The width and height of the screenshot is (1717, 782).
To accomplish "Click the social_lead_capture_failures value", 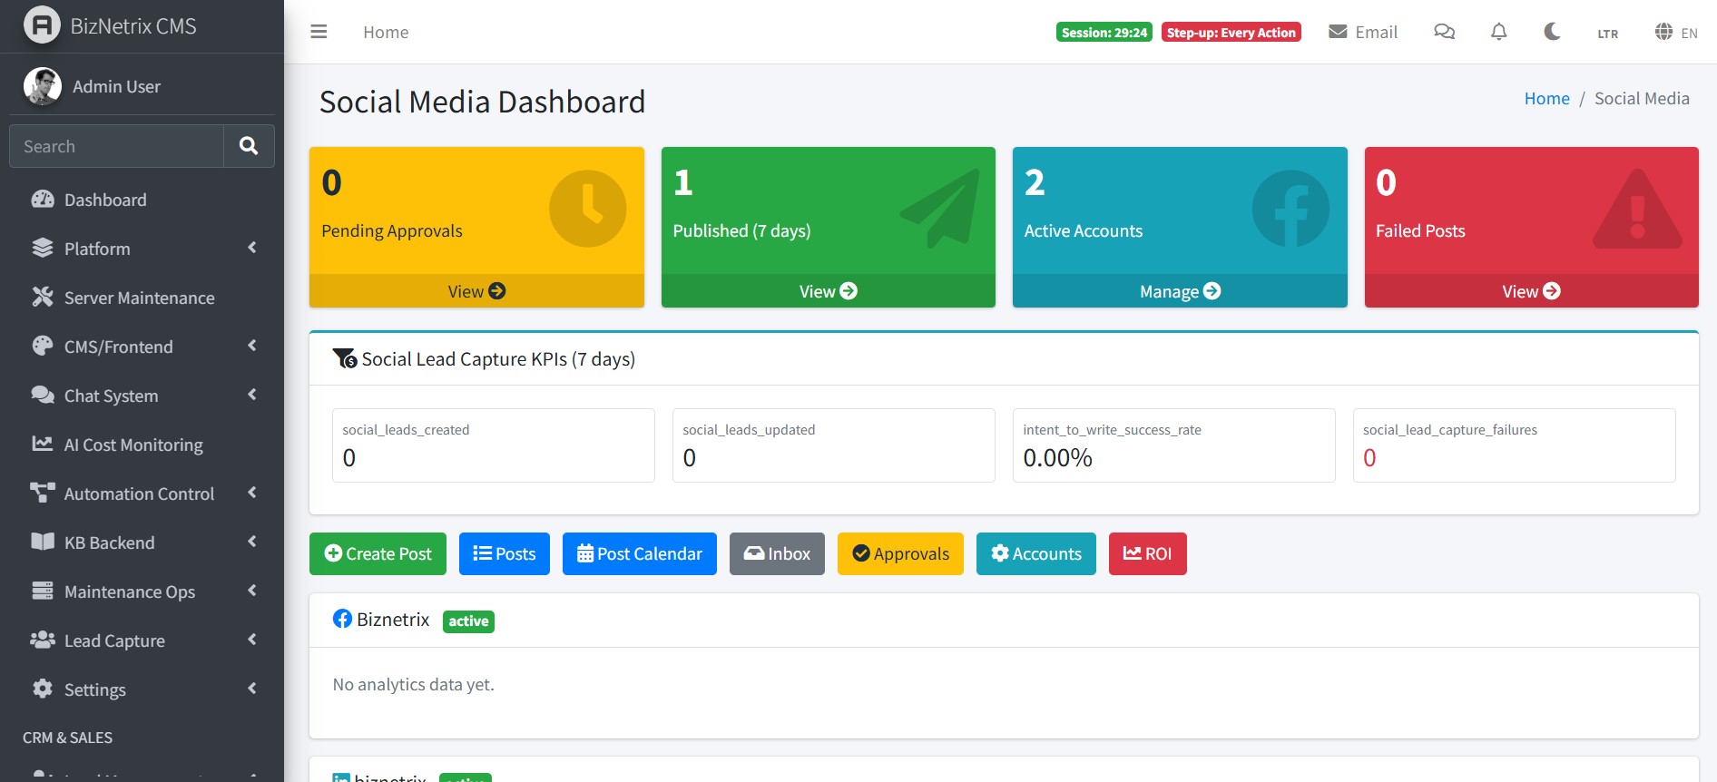I will (x=1369, y=458).
